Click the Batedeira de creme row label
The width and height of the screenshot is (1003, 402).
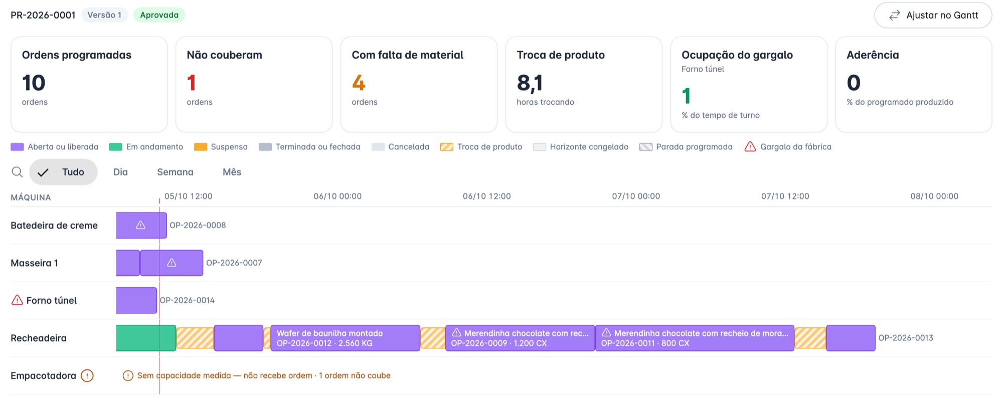[x=54, y=225]
